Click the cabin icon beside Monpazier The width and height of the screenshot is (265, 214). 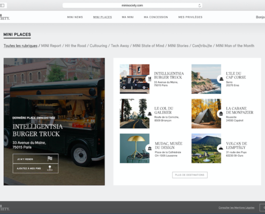(x=221, y=113)
